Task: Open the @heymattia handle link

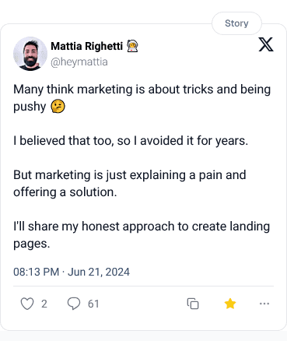Action: pyautogui.click(x=79, y=62)
